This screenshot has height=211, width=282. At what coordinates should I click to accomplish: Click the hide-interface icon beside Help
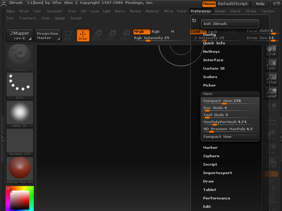click(276, 4)
